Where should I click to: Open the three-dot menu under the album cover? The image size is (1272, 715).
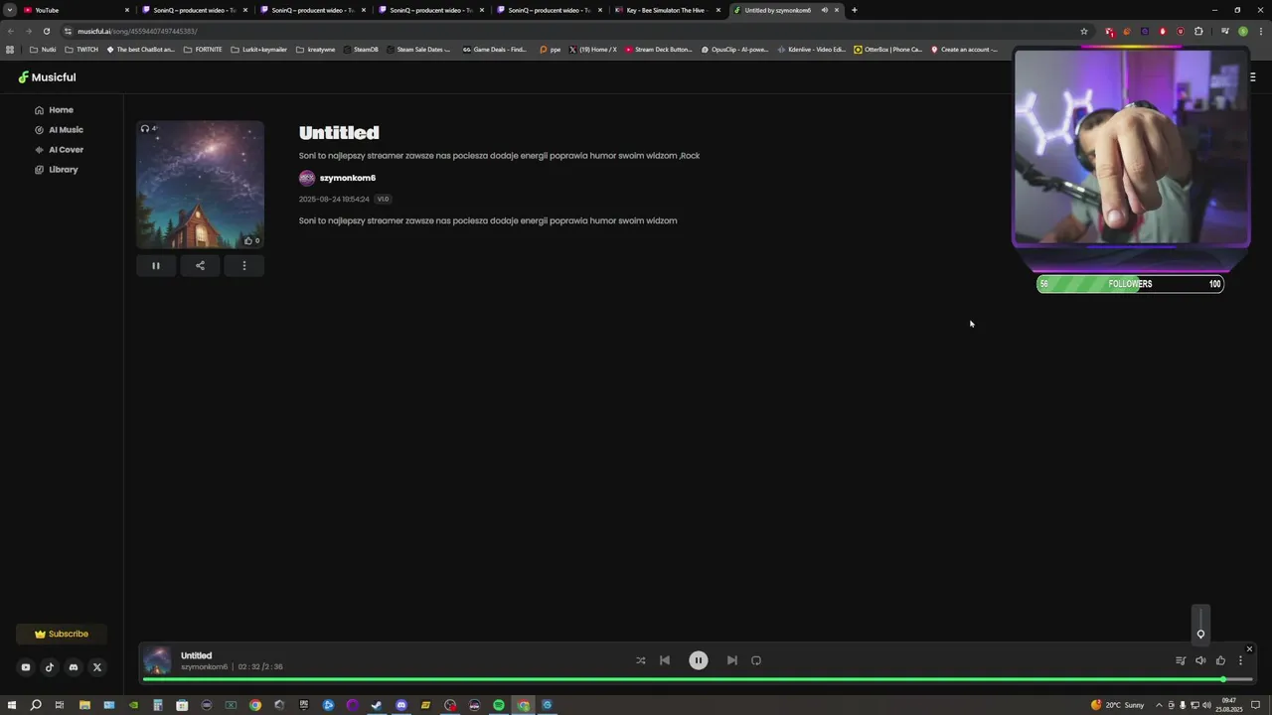[x=243, y=265]
